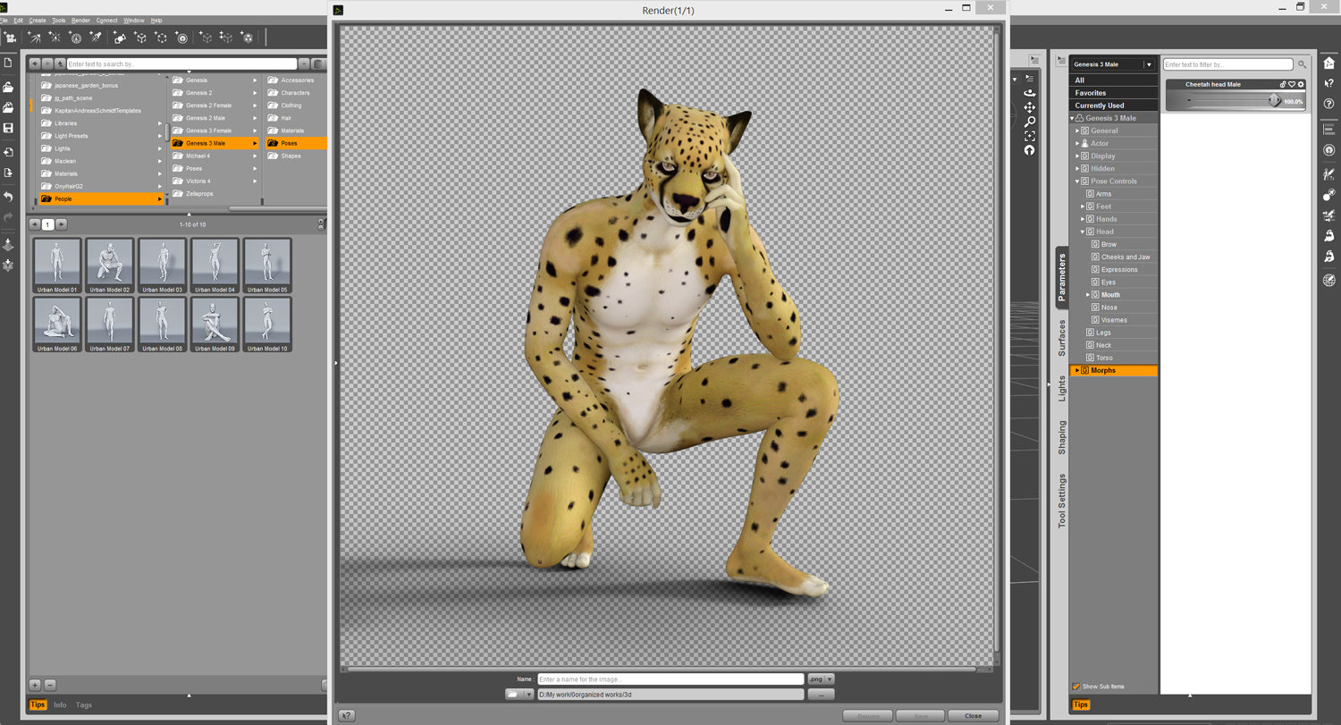
Task: Collapse the Head pose group
Action: coord(1083,232)
